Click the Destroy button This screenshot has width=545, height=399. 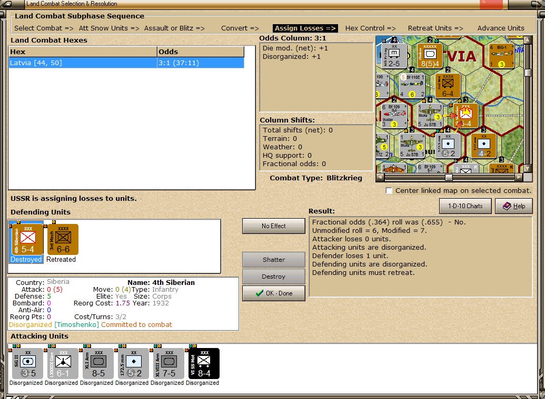(273, 277)
